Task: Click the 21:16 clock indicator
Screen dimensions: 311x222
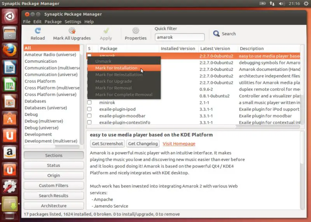Action: tap(294, 3)
